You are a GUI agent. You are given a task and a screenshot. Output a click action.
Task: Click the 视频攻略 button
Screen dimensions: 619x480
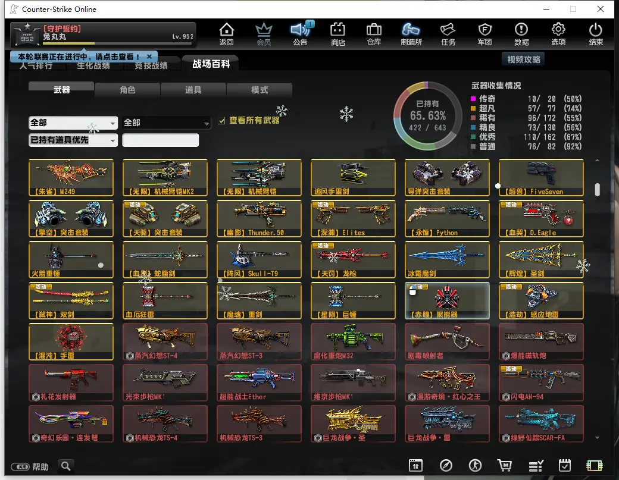[x=523, y=59]
